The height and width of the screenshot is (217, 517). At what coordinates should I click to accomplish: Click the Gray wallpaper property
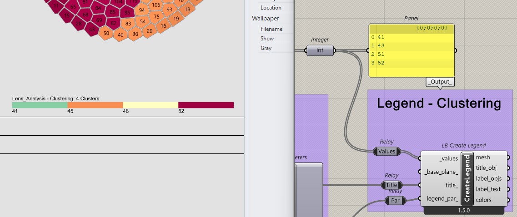pos(266,48)
